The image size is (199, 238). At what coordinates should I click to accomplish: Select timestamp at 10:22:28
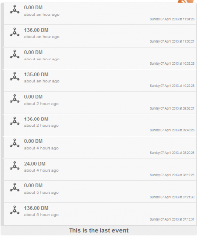172,86
